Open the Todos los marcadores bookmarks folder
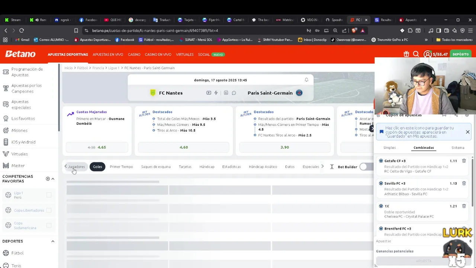 454,40
